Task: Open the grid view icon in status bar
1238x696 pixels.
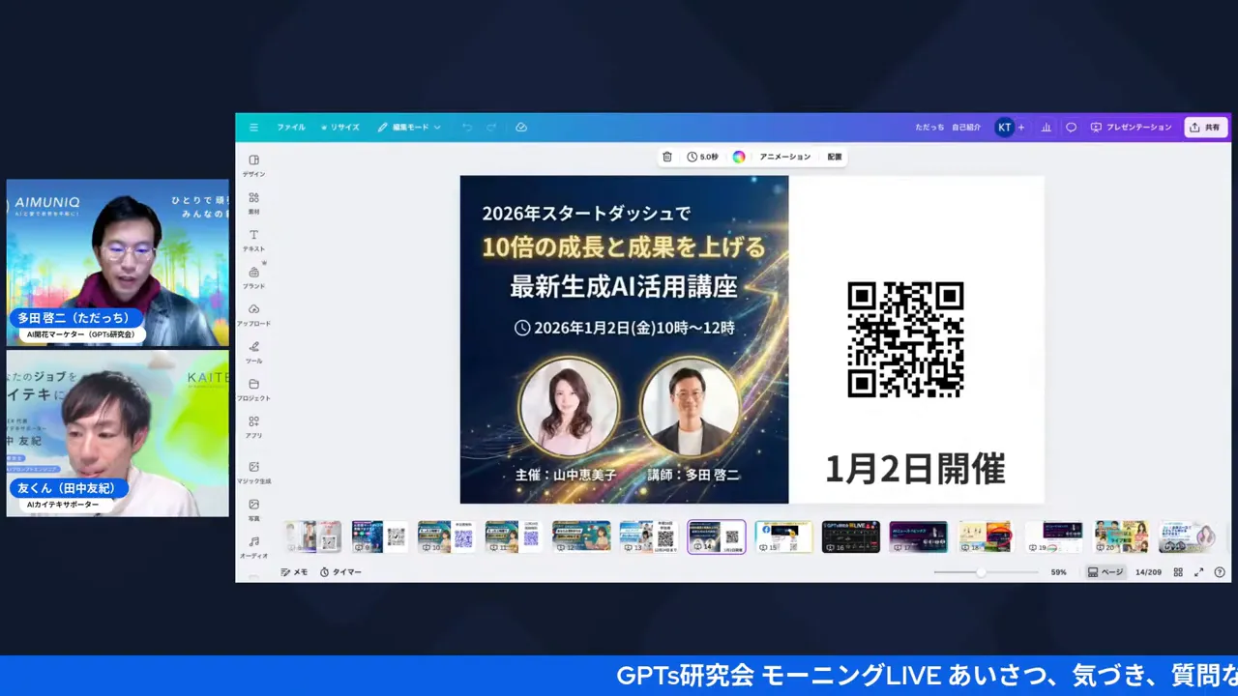Action: pyautogui.click(x=1178, y=571)
